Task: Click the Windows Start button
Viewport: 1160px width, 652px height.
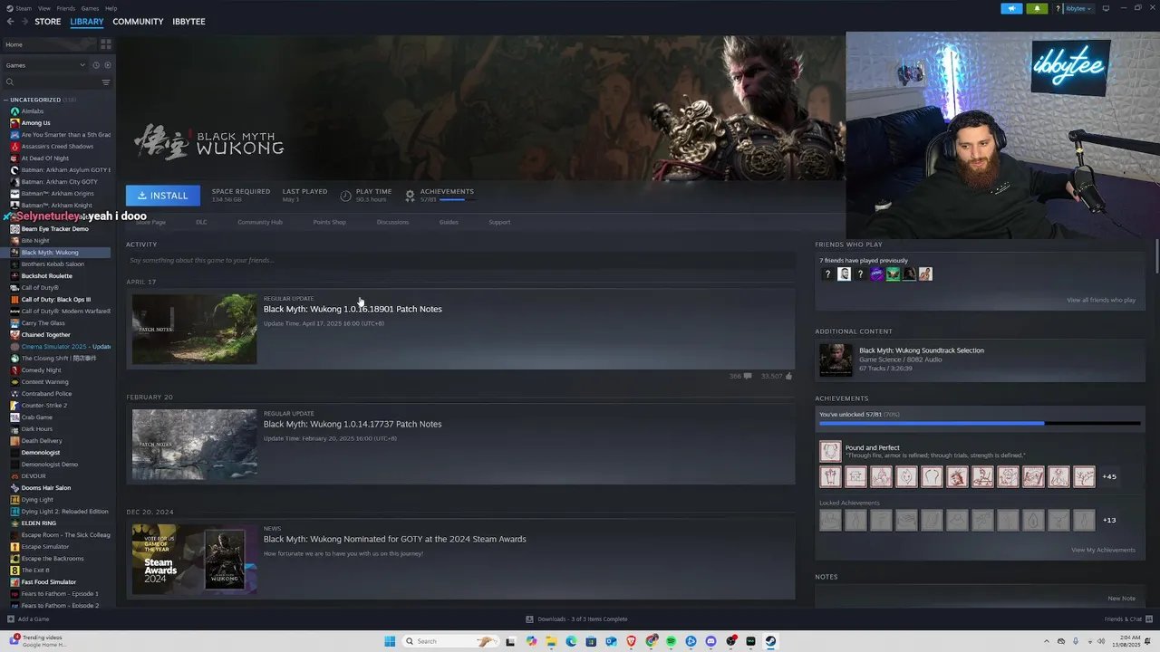Action: (x=390, y=641)
